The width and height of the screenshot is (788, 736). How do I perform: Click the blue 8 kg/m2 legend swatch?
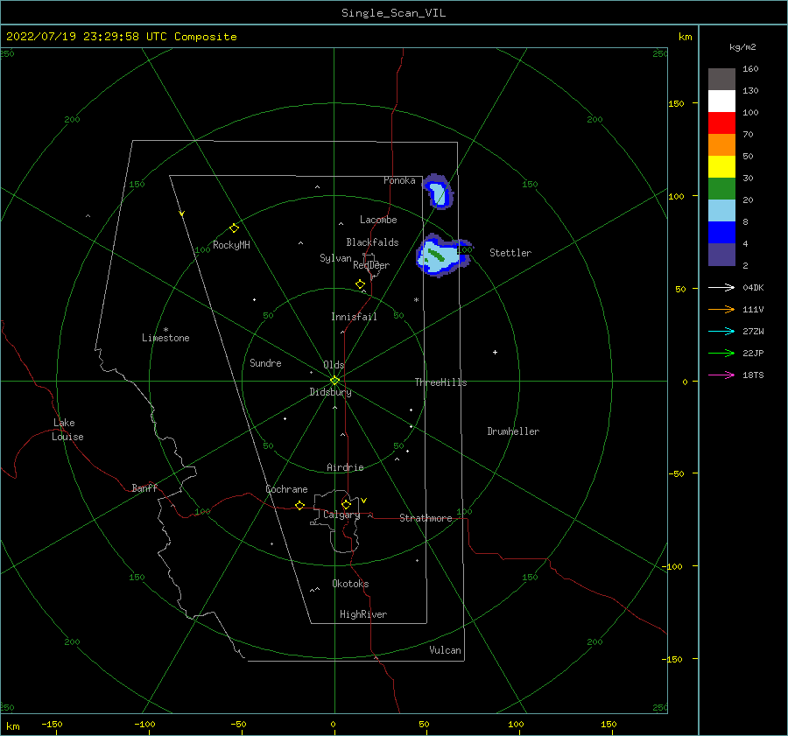pyautogui.click(x=721, y=233)
